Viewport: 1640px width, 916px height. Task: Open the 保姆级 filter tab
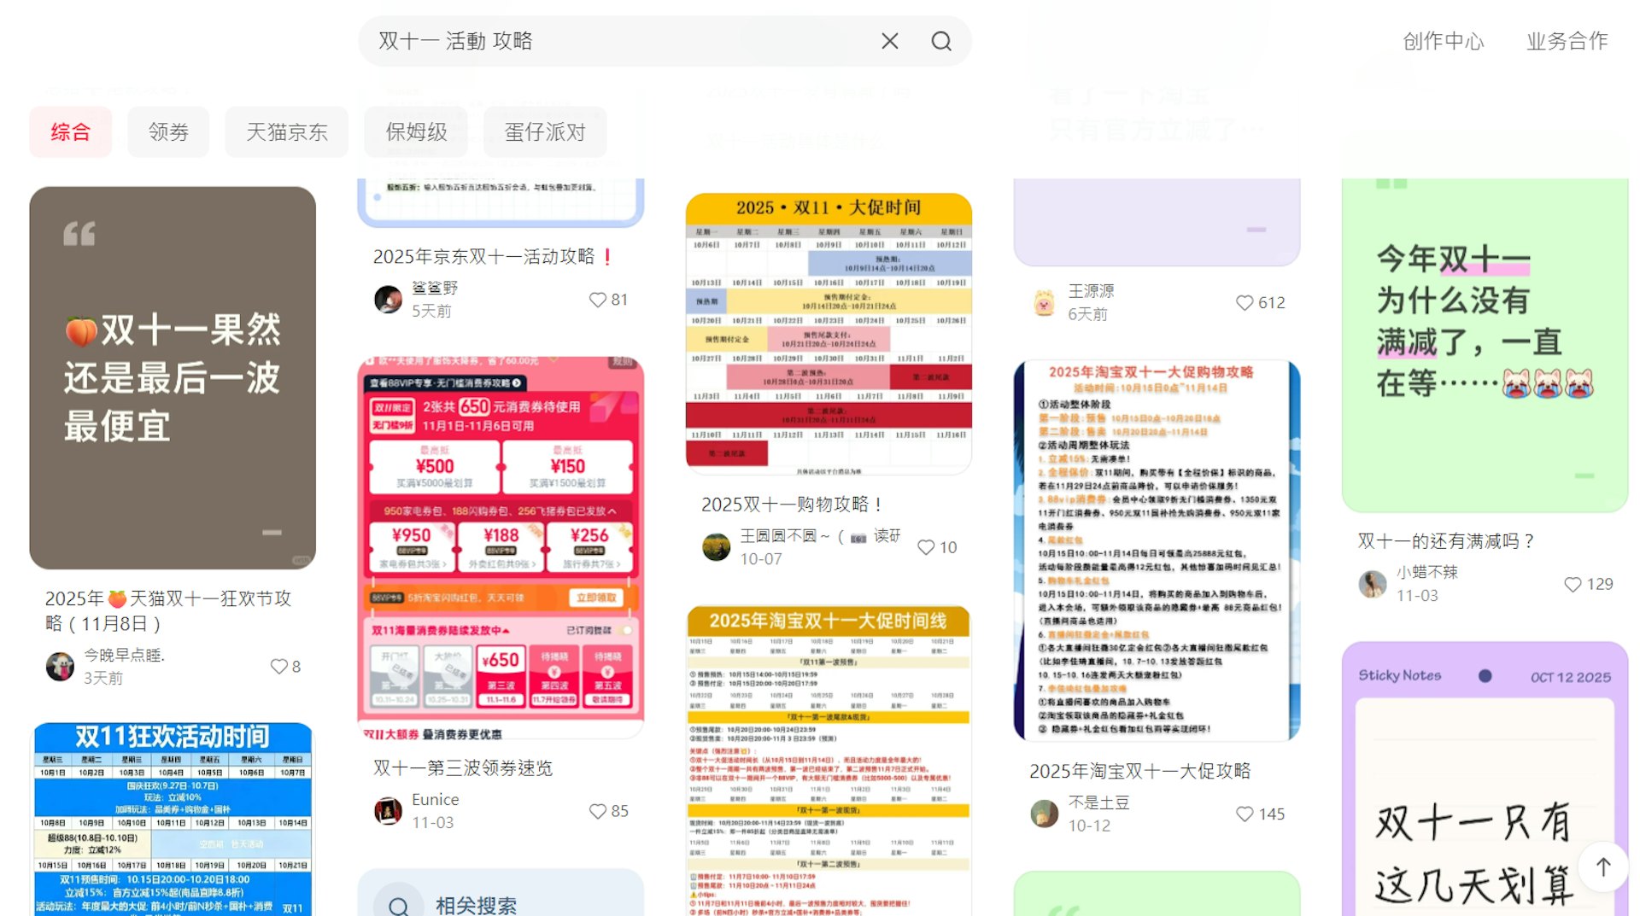416,132
